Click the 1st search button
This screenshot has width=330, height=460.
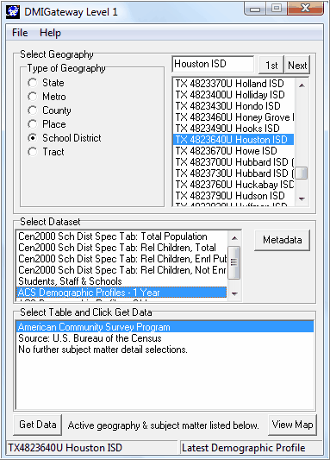271,65
